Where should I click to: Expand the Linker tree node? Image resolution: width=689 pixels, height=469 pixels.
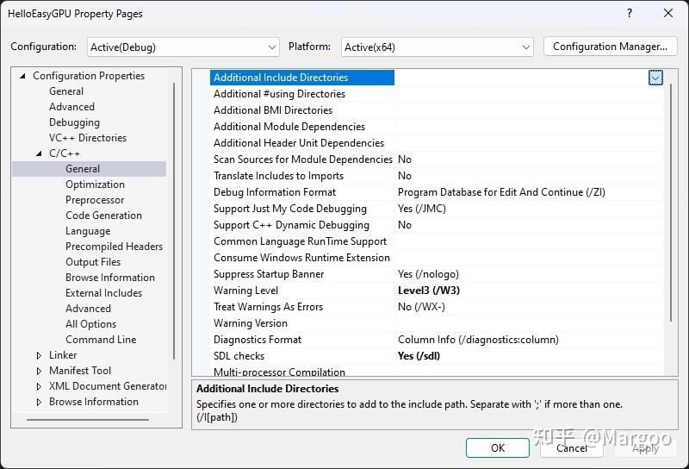point(39,355)
